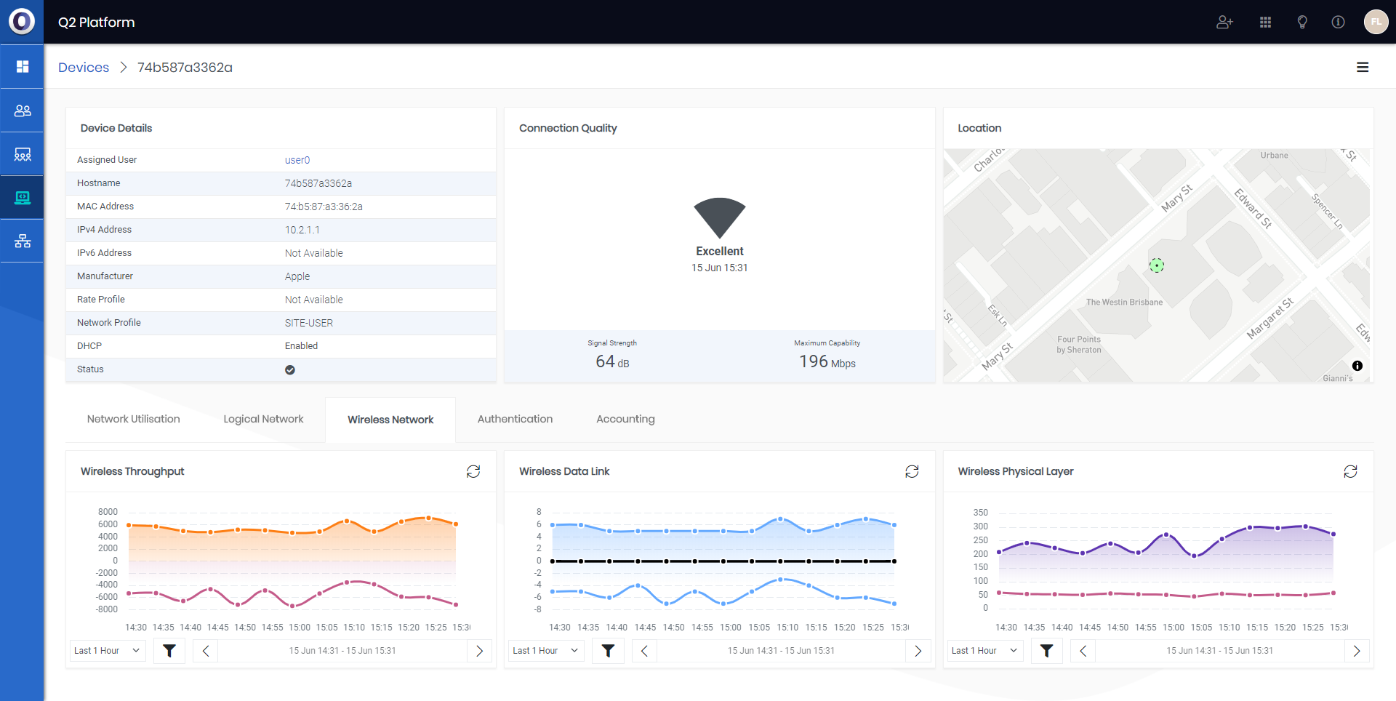Click the lightbulb tips icon

[x=1302, y=23]
